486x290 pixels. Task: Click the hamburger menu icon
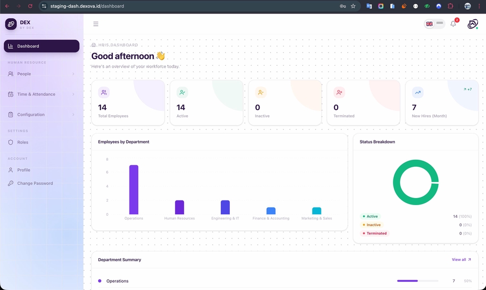pos(96,24)
